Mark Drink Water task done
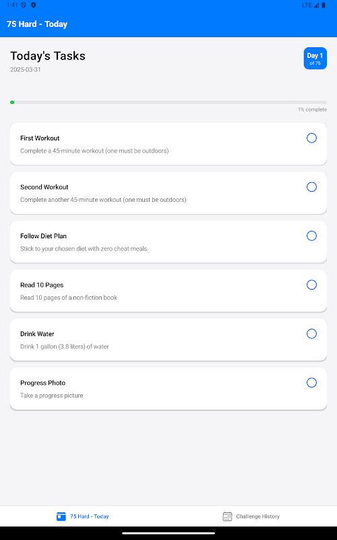Image resolution: width=337 pixels, height=540 pixels. (311, 333)
